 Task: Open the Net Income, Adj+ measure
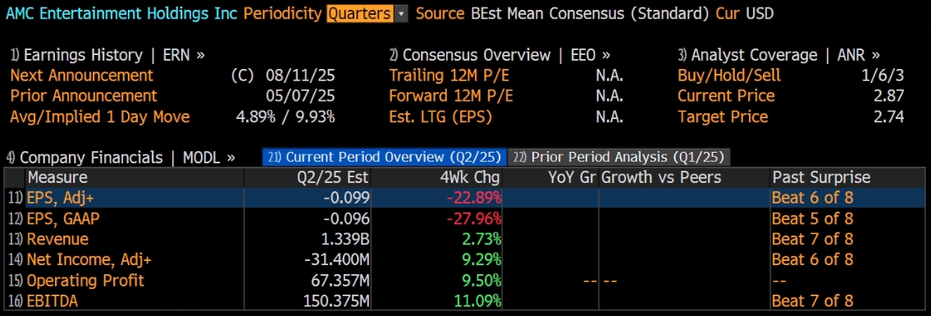click(x=465, y=259)
